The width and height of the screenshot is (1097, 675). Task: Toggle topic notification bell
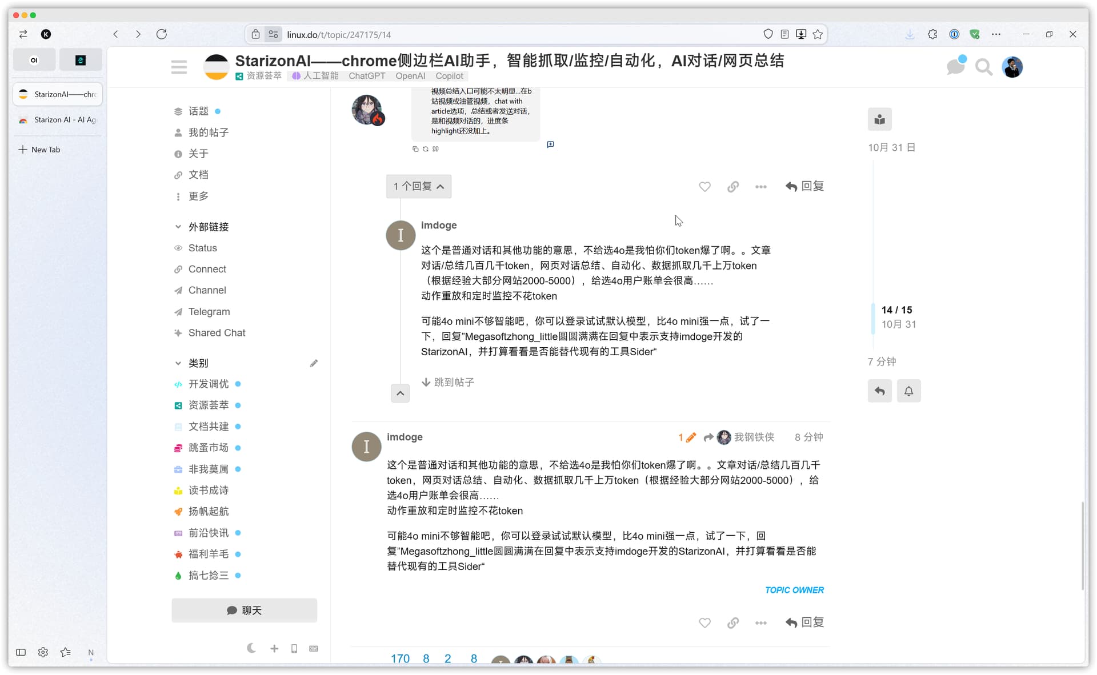coord(908,391)
